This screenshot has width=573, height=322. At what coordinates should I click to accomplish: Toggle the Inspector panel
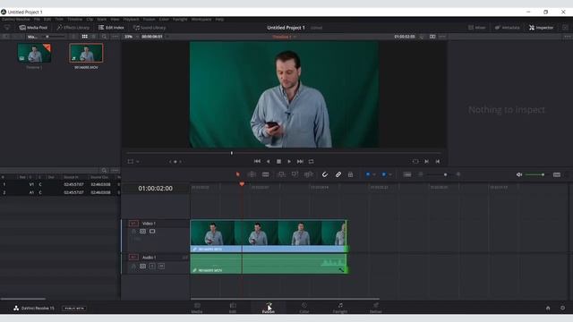(x=541, y=28)
